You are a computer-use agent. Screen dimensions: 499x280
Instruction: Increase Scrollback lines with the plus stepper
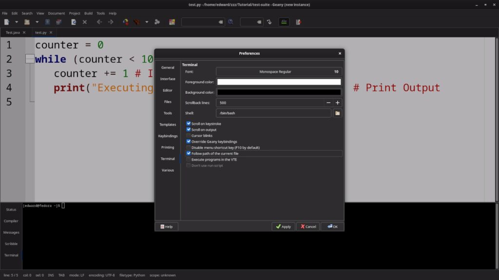pos(337,102)
